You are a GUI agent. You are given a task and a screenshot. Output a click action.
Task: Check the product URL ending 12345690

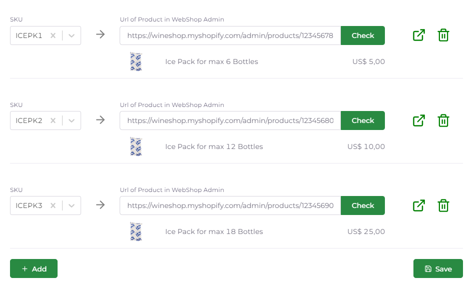coord(363,205)
